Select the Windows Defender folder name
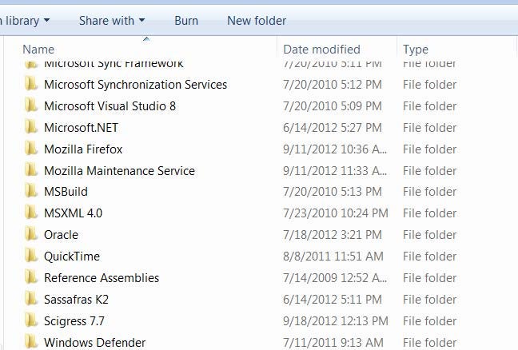The height and width of the screenshot is (350, 518). [x=95, y=342]
